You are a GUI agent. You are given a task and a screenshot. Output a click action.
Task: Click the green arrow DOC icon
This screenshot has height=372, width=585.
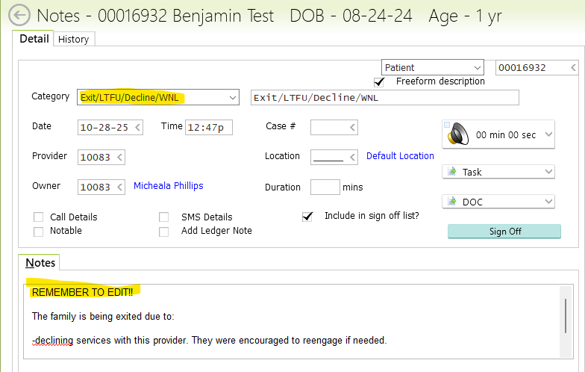click(x=452, y=202)
